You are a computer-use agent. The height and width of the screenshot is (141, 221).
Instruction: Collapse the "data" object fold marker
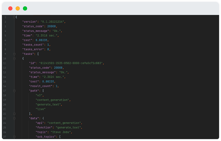point(14,118)
